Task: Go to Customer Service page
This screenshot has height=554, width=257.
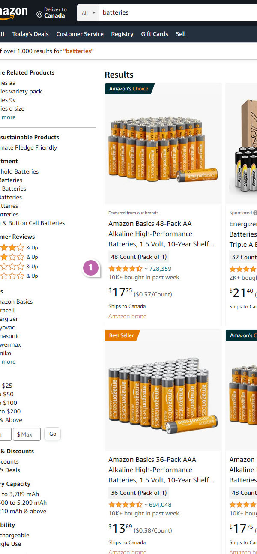Action: point(80,34)
